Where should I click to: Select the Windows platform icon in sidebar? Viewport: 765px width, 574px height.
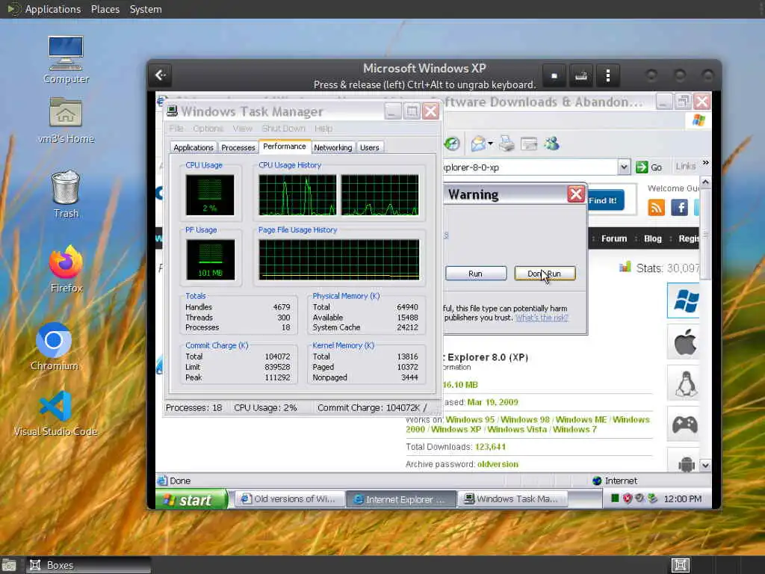coord(684,300)
